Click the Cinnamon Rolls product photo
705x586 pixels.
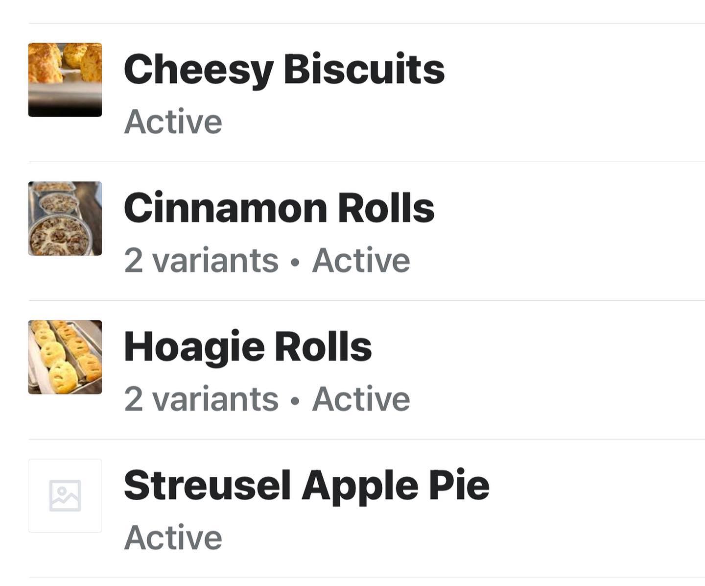pyautogui.click(x=65, y=219)
